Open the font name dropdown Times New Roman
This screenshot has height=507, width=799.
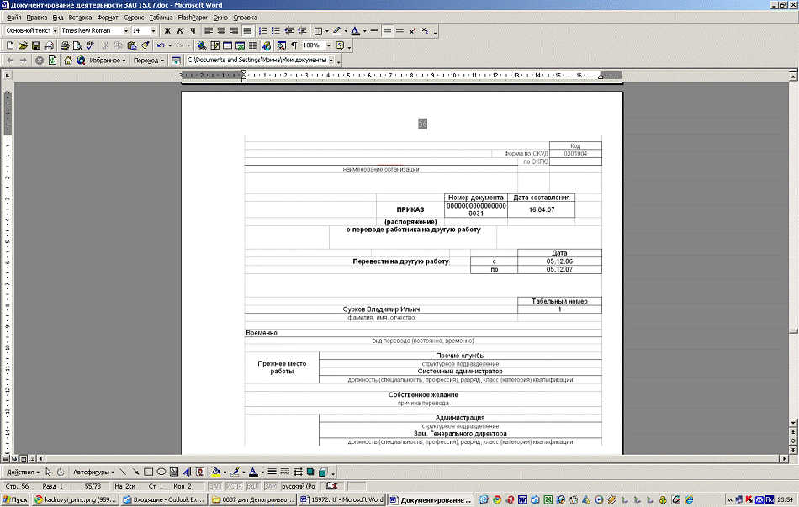126,31
